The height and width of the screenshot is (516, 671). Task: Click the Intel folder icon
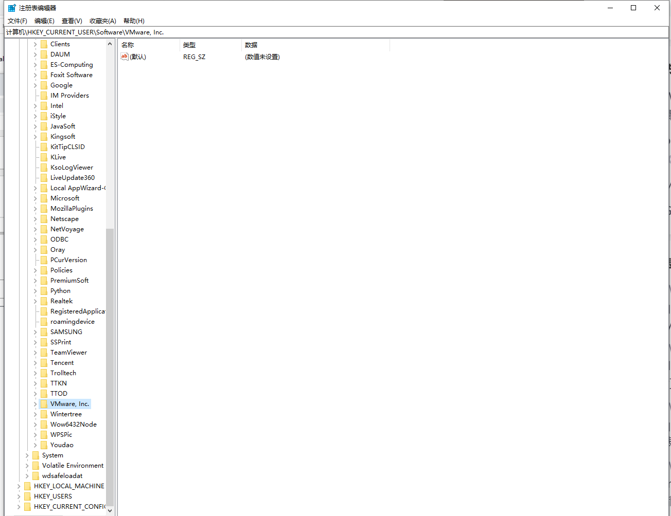tap(44, 106)
